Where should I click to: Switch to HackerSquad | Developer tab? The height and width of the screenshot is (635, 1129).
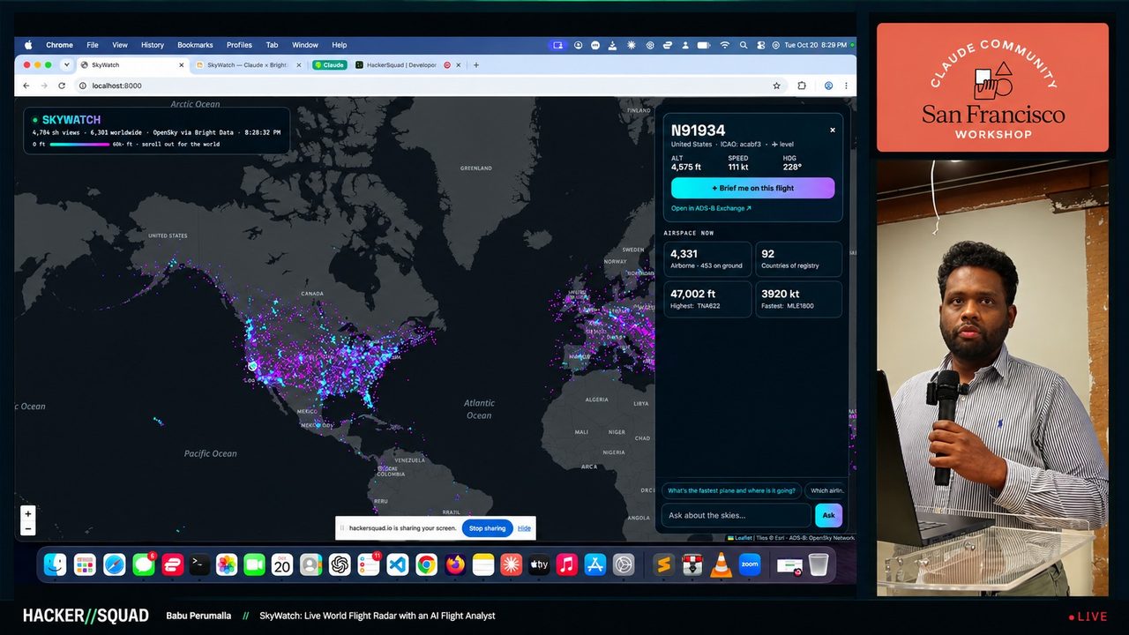401,65
